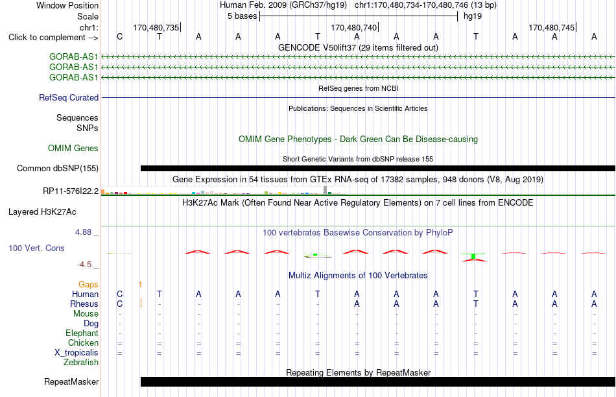Open the OMIM Gene Phenotypes track title
Viewport: 616px width, 397px height.
point(358,139)
